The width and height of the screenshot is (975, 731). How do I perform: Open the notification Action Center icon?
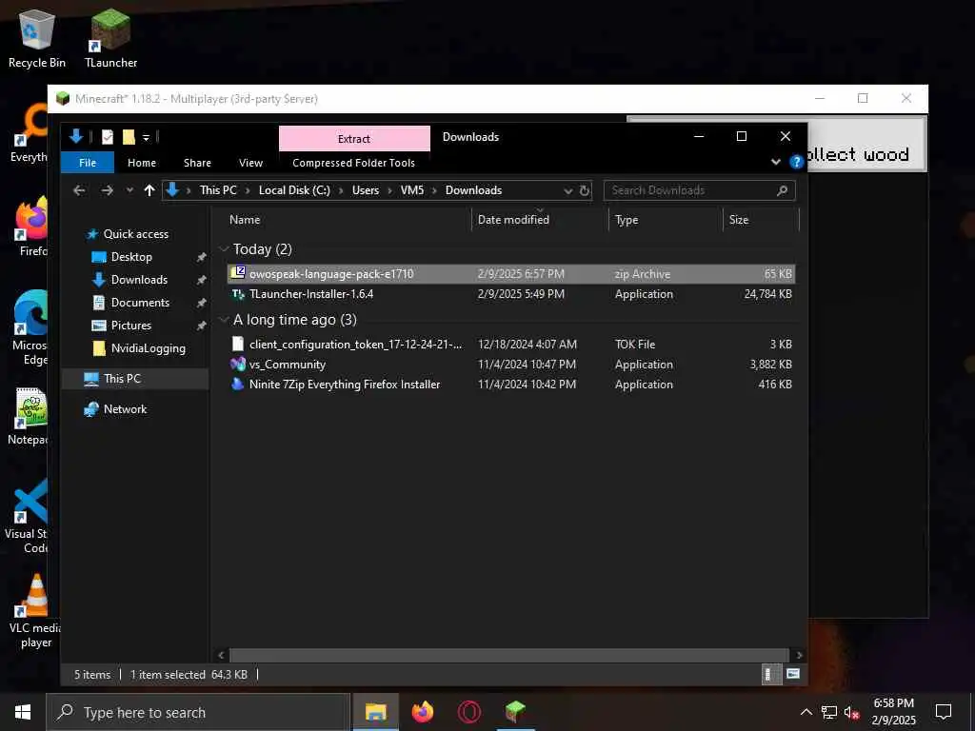point(944,712)
